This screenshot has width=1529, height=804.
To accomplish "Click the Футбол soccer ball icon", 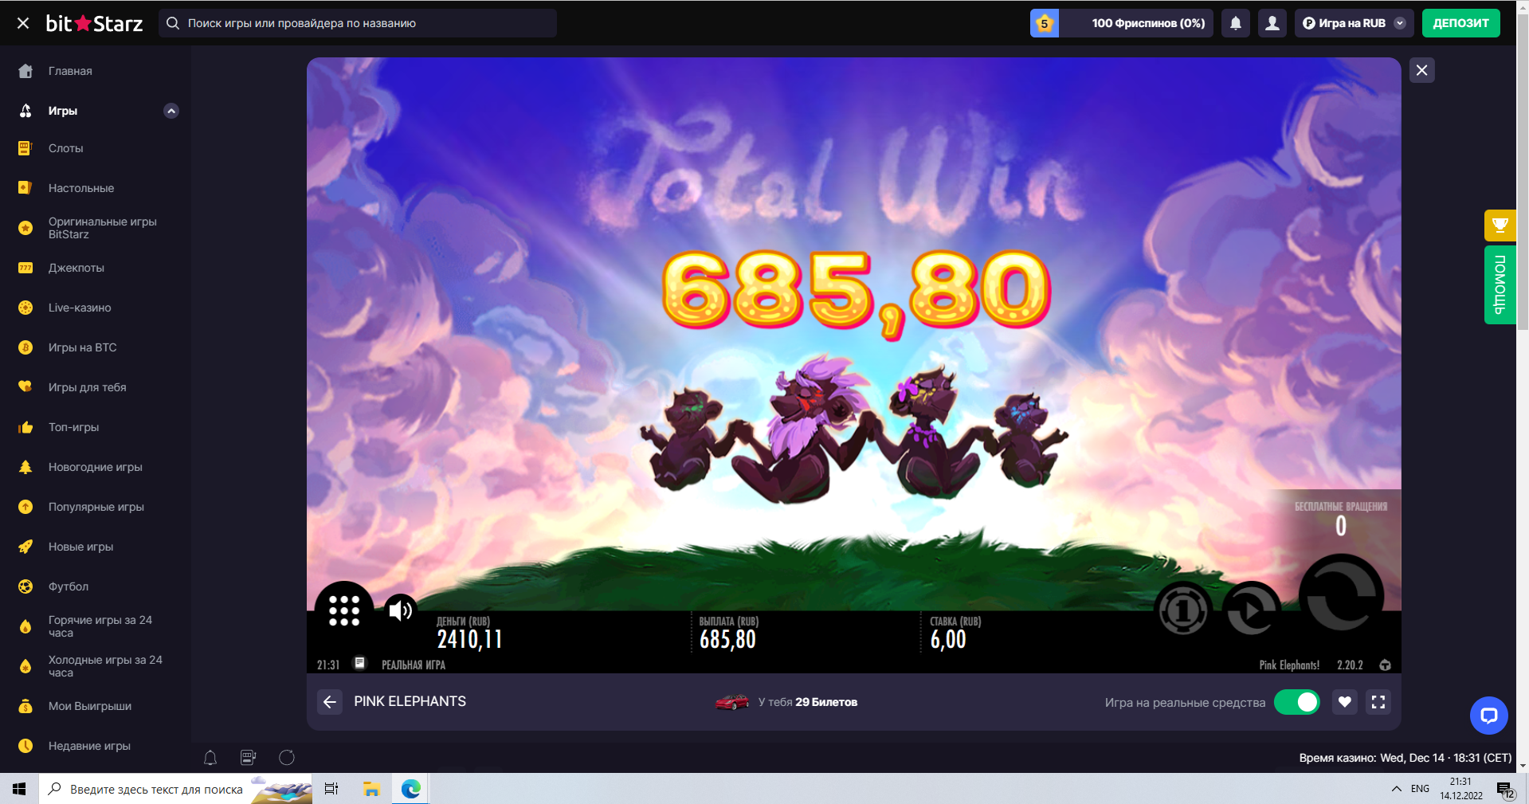I will click(x=25, y=586).
